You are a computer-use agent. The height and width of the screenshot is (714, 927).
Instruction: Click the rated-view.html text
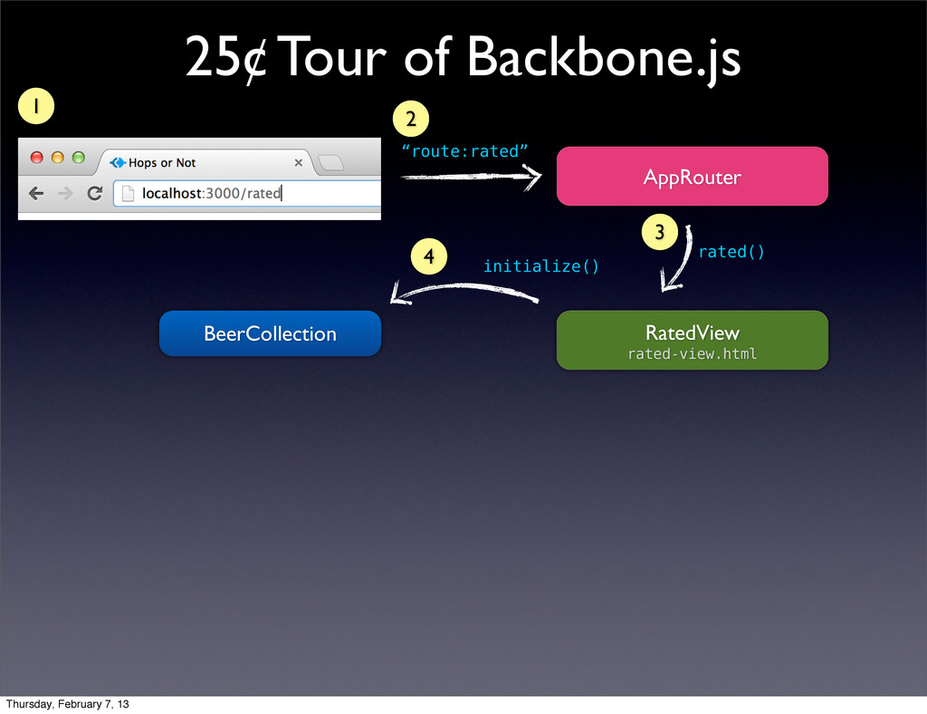point(693,353)
